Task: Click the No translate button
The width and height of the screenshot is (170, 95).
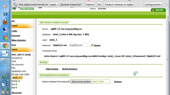Action: (x=99, y=4)
